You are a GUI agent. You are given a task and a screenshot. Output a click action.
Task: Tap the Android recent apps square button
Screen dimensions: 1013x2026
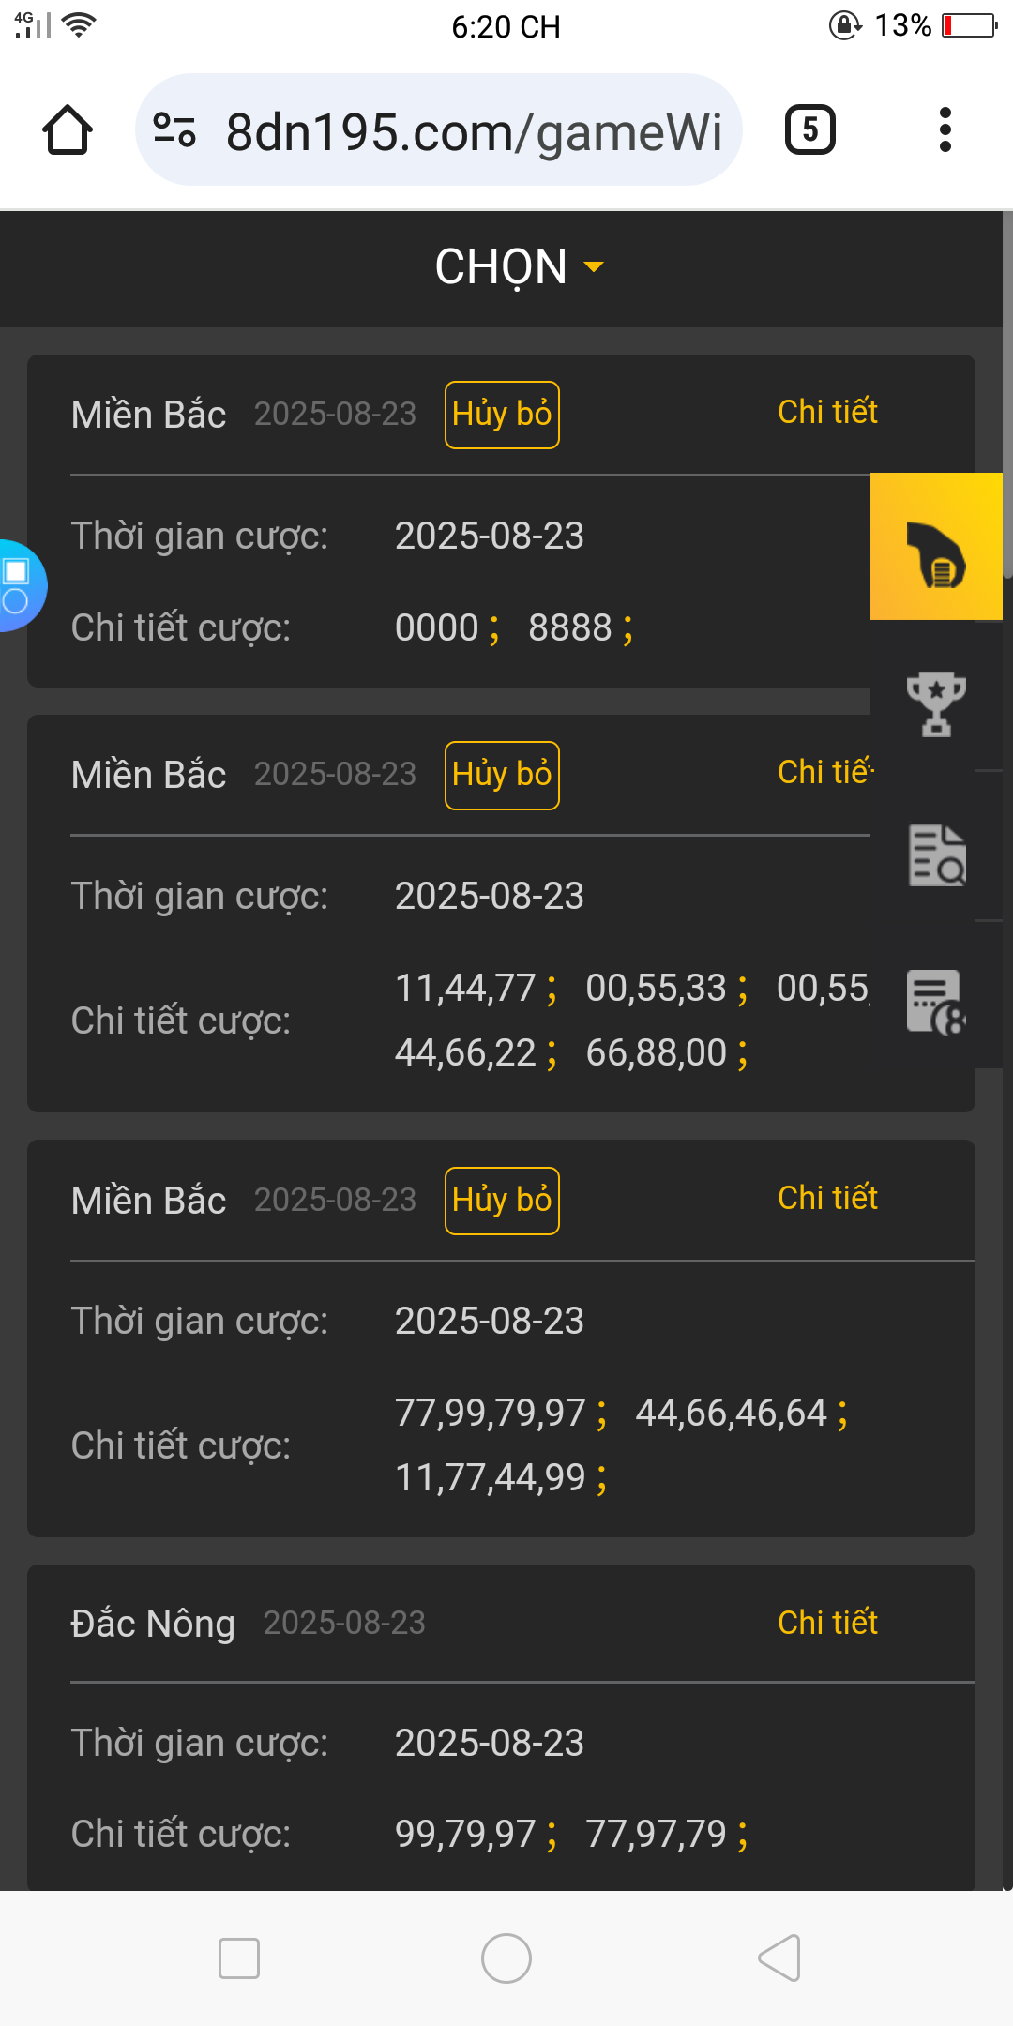pos(238,1958)
